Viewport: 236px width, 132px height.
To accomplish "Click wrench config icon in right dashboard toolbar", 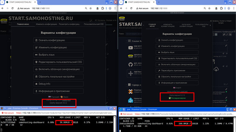I will tap(224, 34).
